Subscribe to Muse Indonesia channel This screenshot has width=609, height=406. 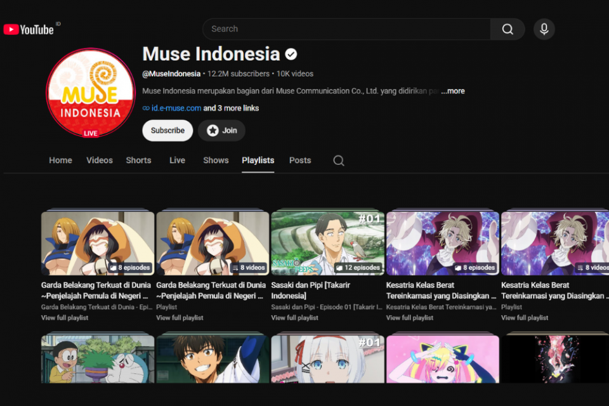click(167, 131)
